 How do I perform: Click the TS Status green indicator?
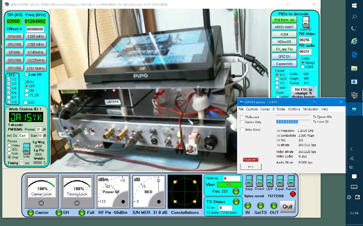pyautogui.click(x=236, y=202)
